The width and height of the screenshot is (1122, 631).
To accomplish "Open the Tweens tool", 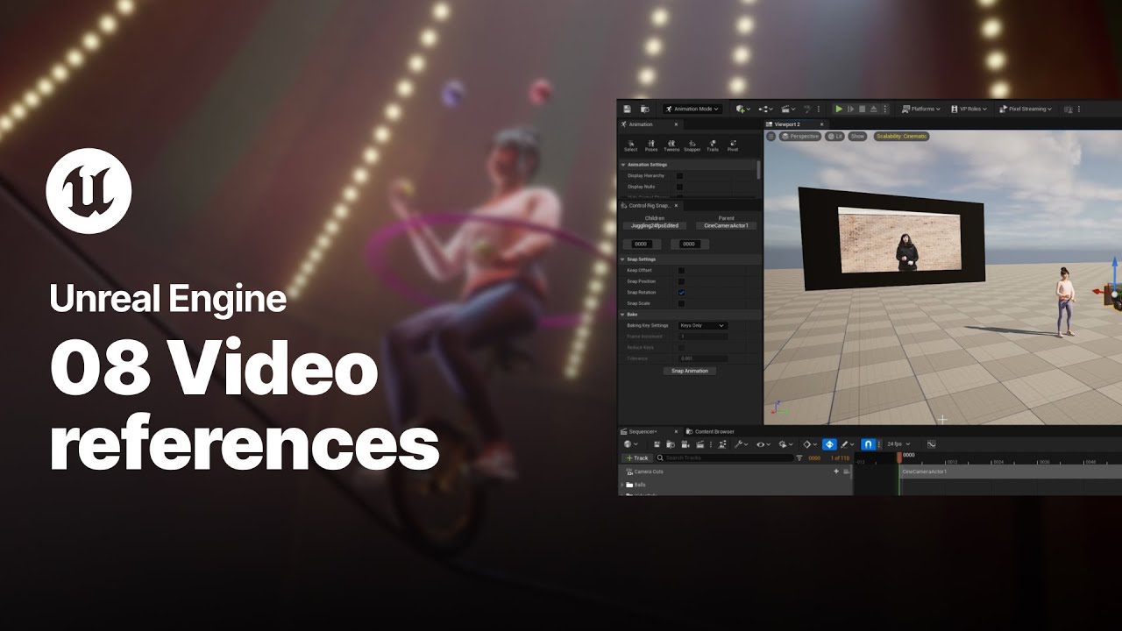I will (671, 145).
